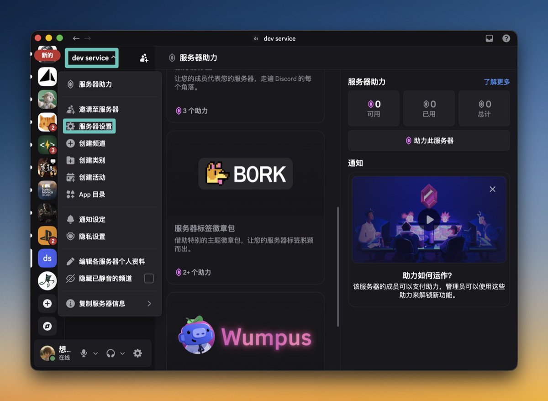Select the blue ds server icon
The height and width of the screenshot is (401, 548).
(x=47, y=259)
